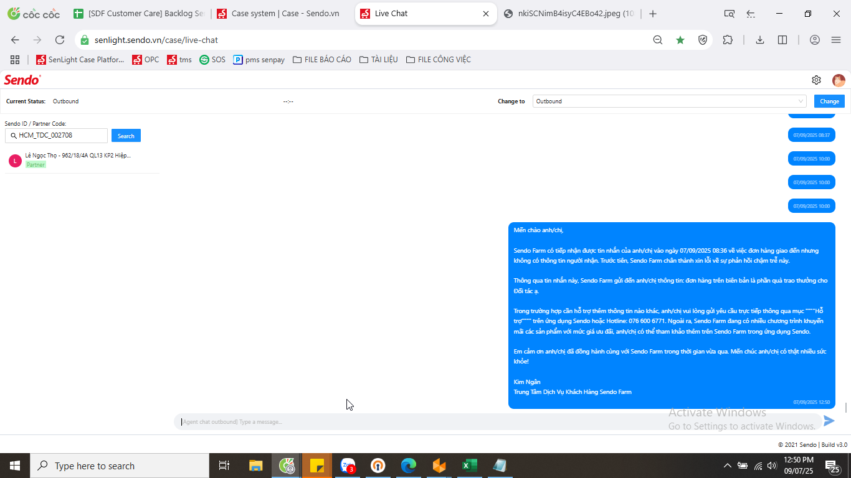Image resolution: width=851 pixels, height=478 pixels.
Task: View site security info lock icon
Action: pyautogui.click(x=85, y=40)
